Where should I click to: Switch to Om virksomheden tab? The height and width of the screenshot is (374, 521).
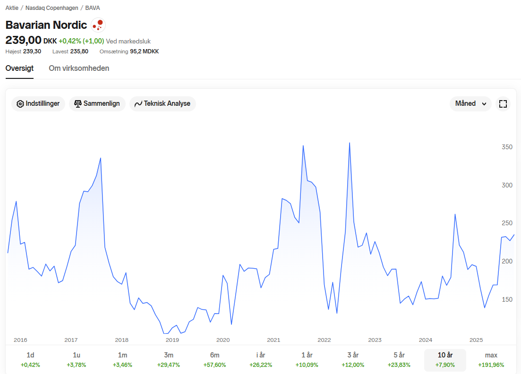tap(79, 68)
